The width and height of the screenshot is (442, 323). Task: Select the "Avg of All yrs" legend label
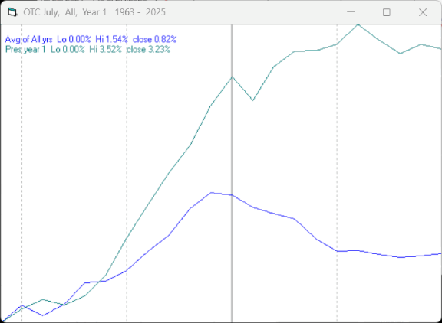click(x=28, y=39)
